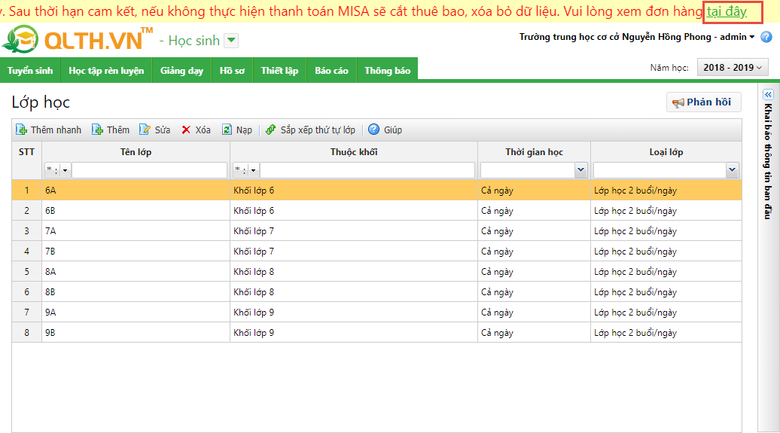Screen dimensions: 780x433
Task: Click Cả ngày in row 9B
Action: [x=497, y=334]
